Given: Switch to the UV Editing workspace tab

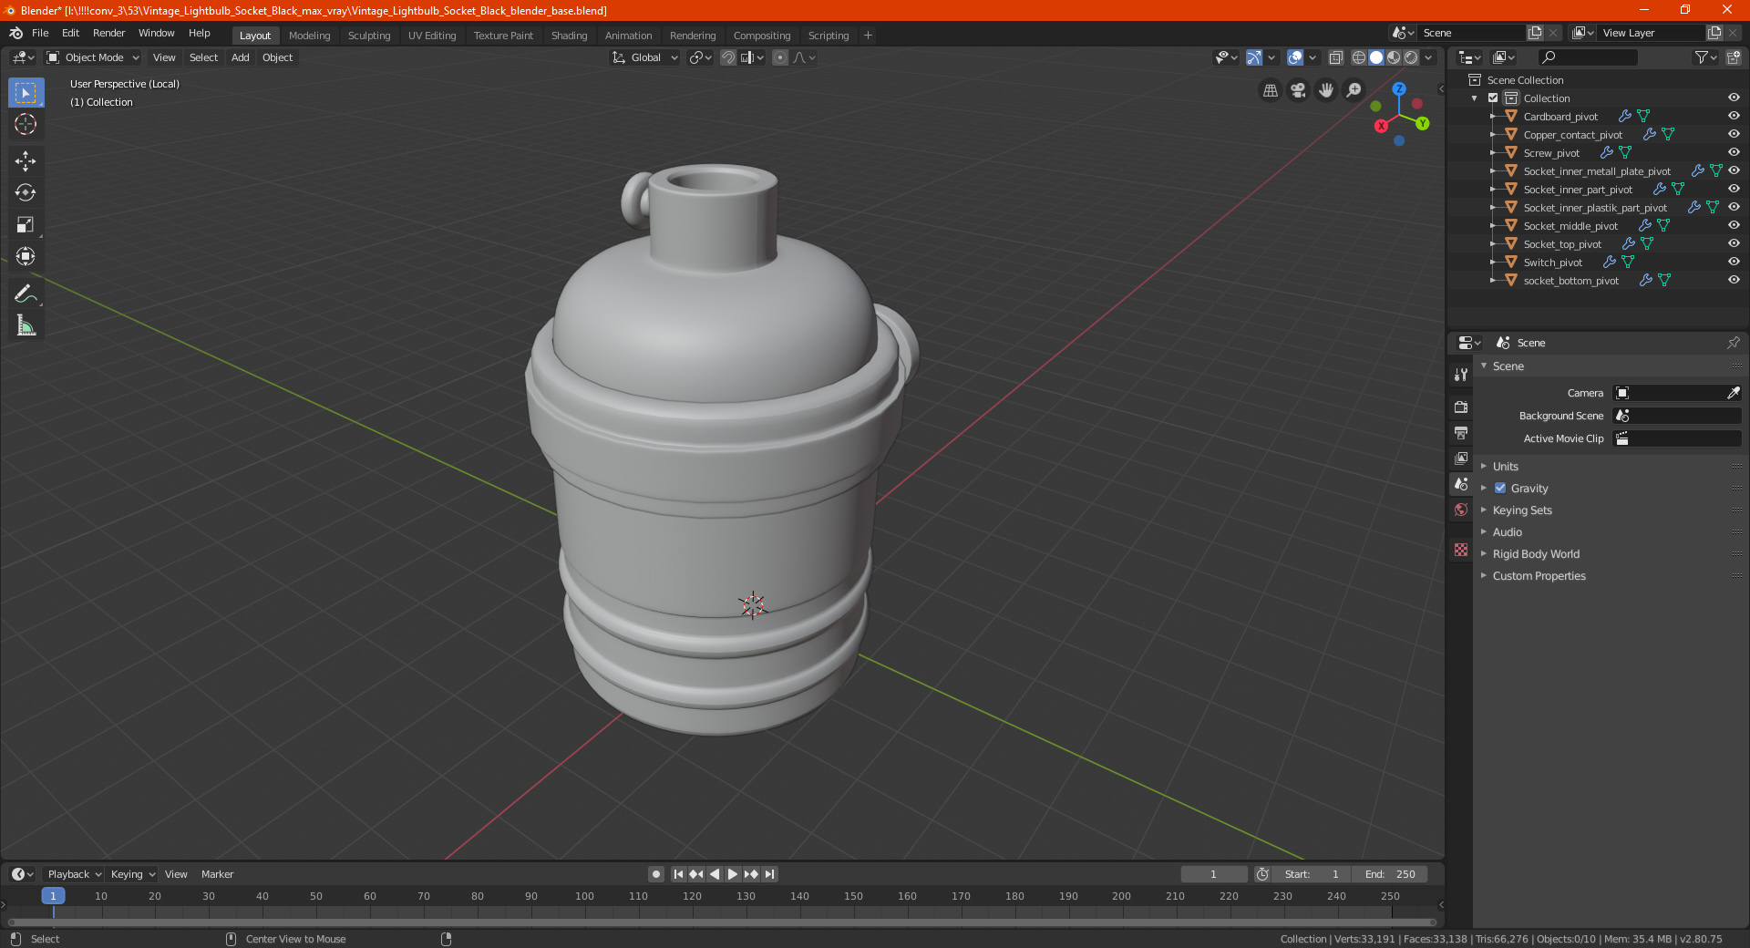Looking at the screenshot, I should click(x=432, y=36).
